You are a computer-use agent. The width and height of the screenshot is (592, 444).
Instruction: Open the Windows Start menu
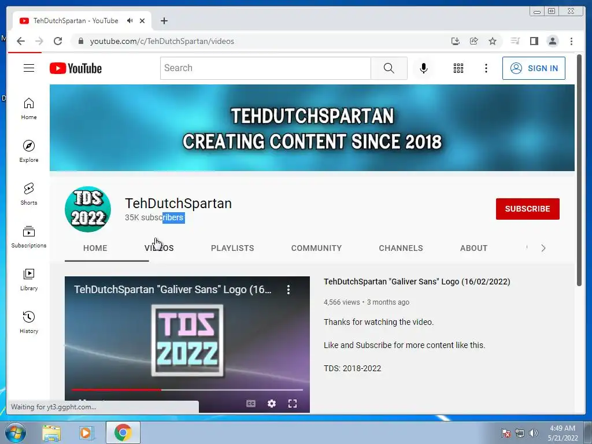15,432
